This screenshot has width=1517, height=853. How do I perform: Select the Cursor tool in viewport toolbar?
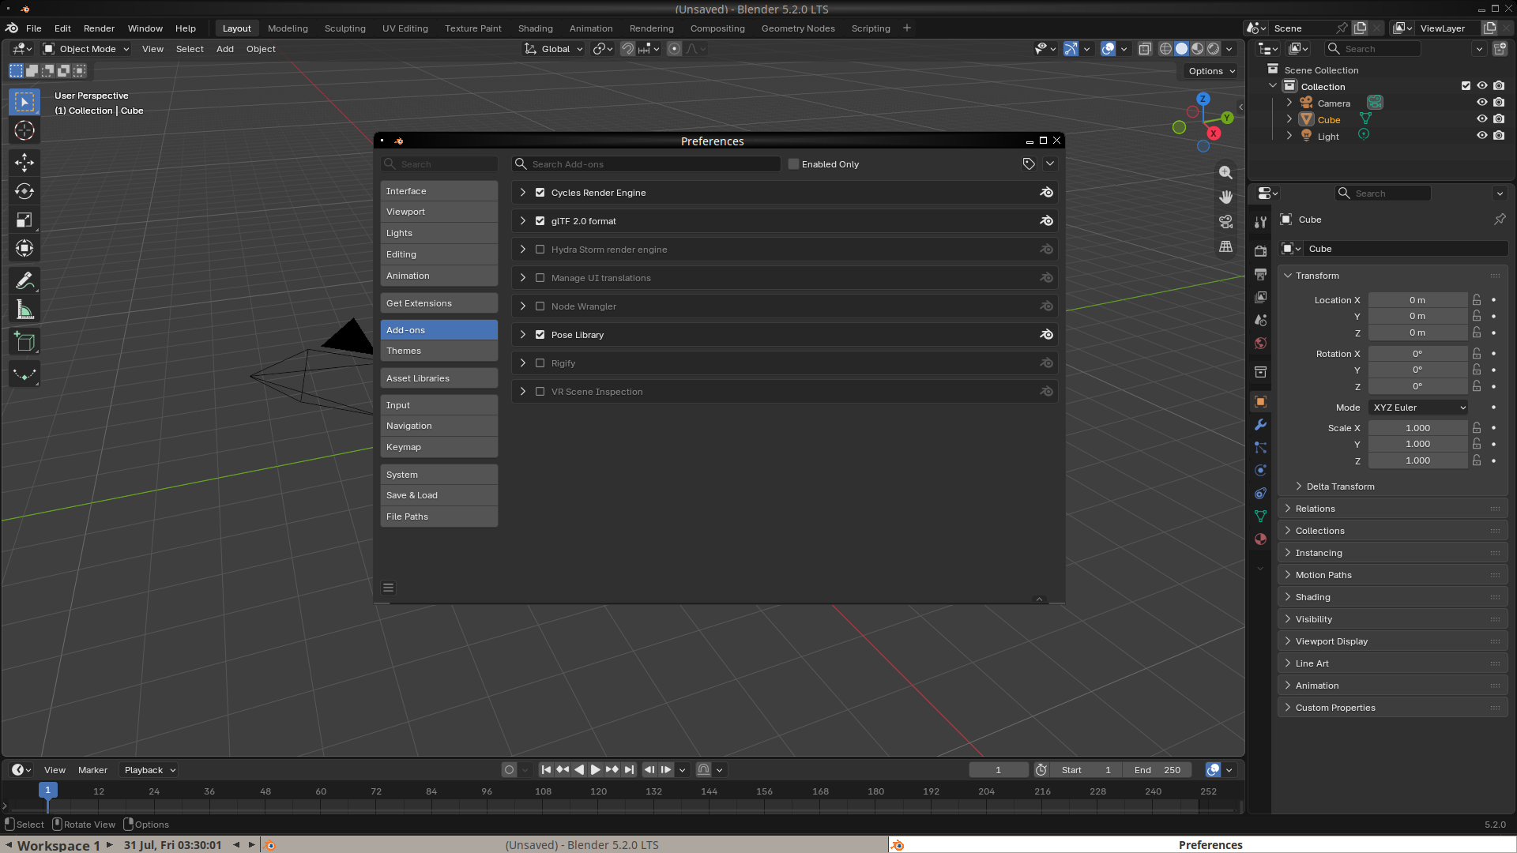pos(24,130)
